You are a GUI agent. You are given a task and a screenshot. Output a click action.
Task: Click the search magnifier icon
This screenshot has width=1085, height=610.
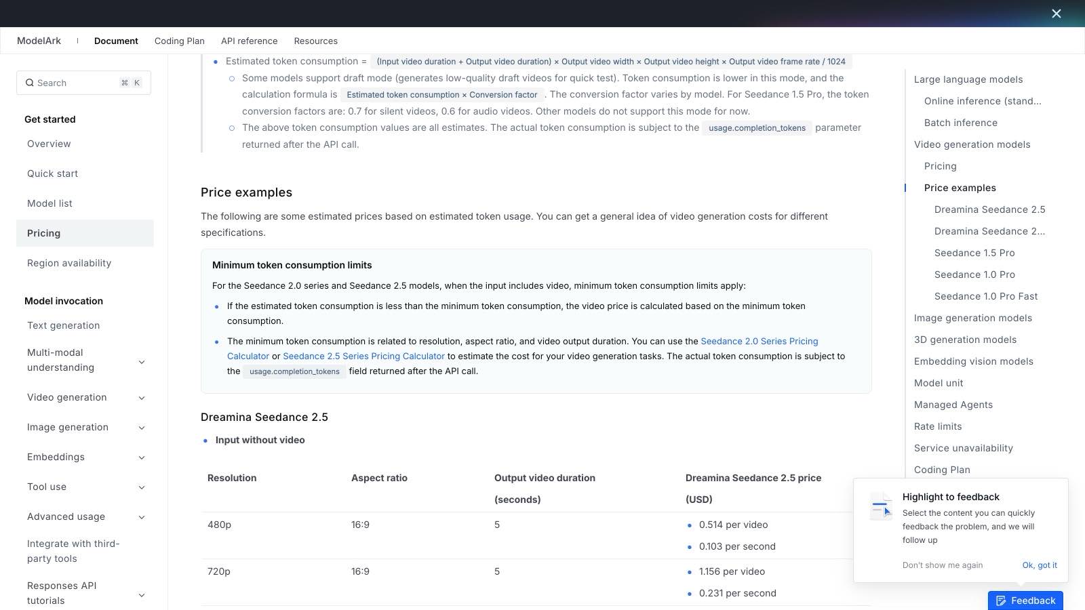(x=30, y=83)
